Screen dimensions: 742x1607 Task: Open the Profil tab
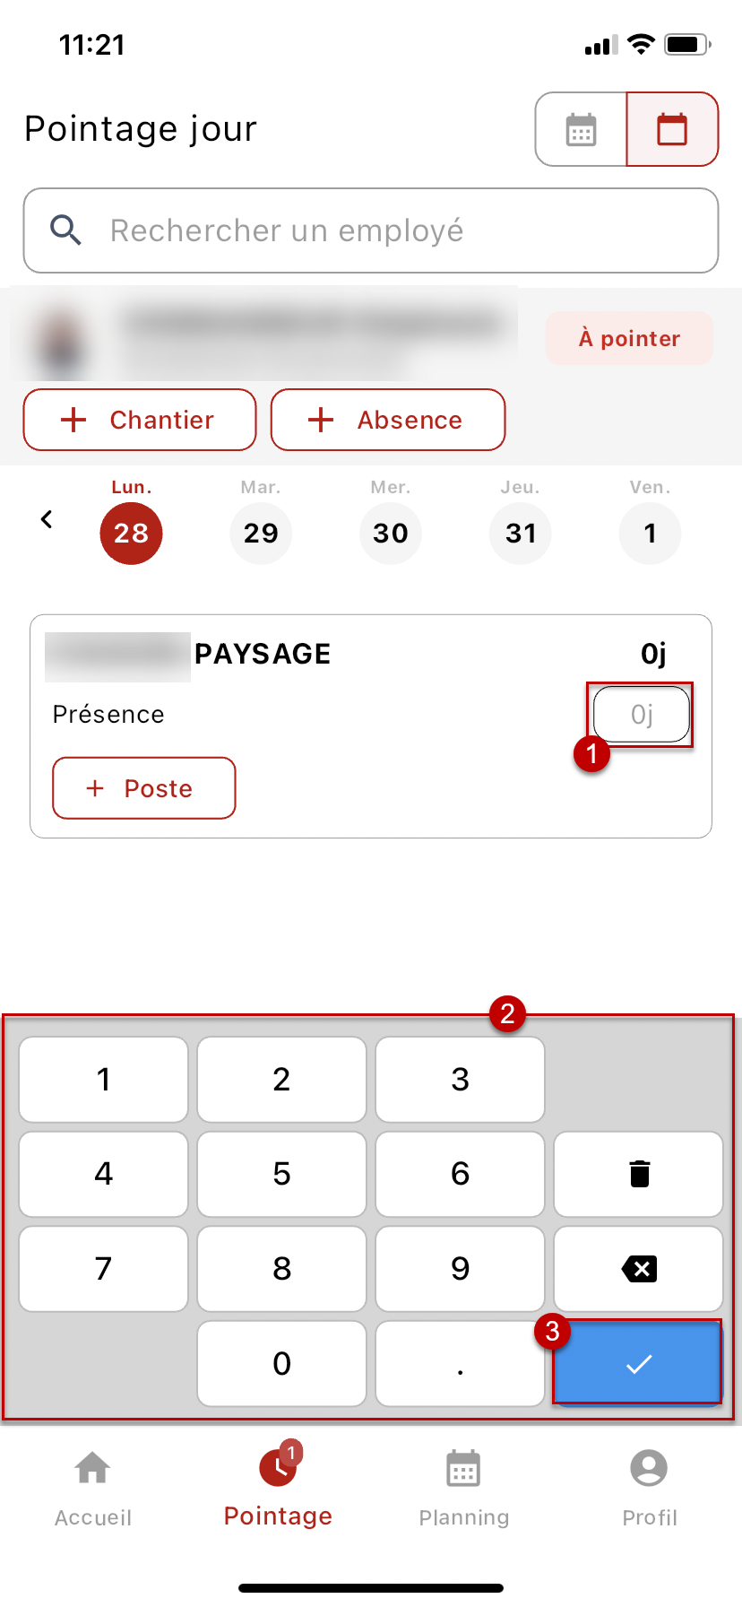click(649, 1486)
